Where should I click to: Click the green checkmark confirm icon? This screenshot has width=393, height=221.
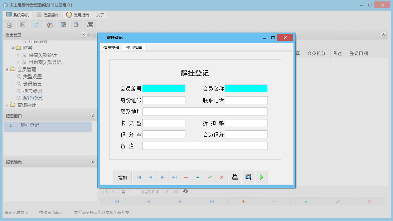click(210, 177)
